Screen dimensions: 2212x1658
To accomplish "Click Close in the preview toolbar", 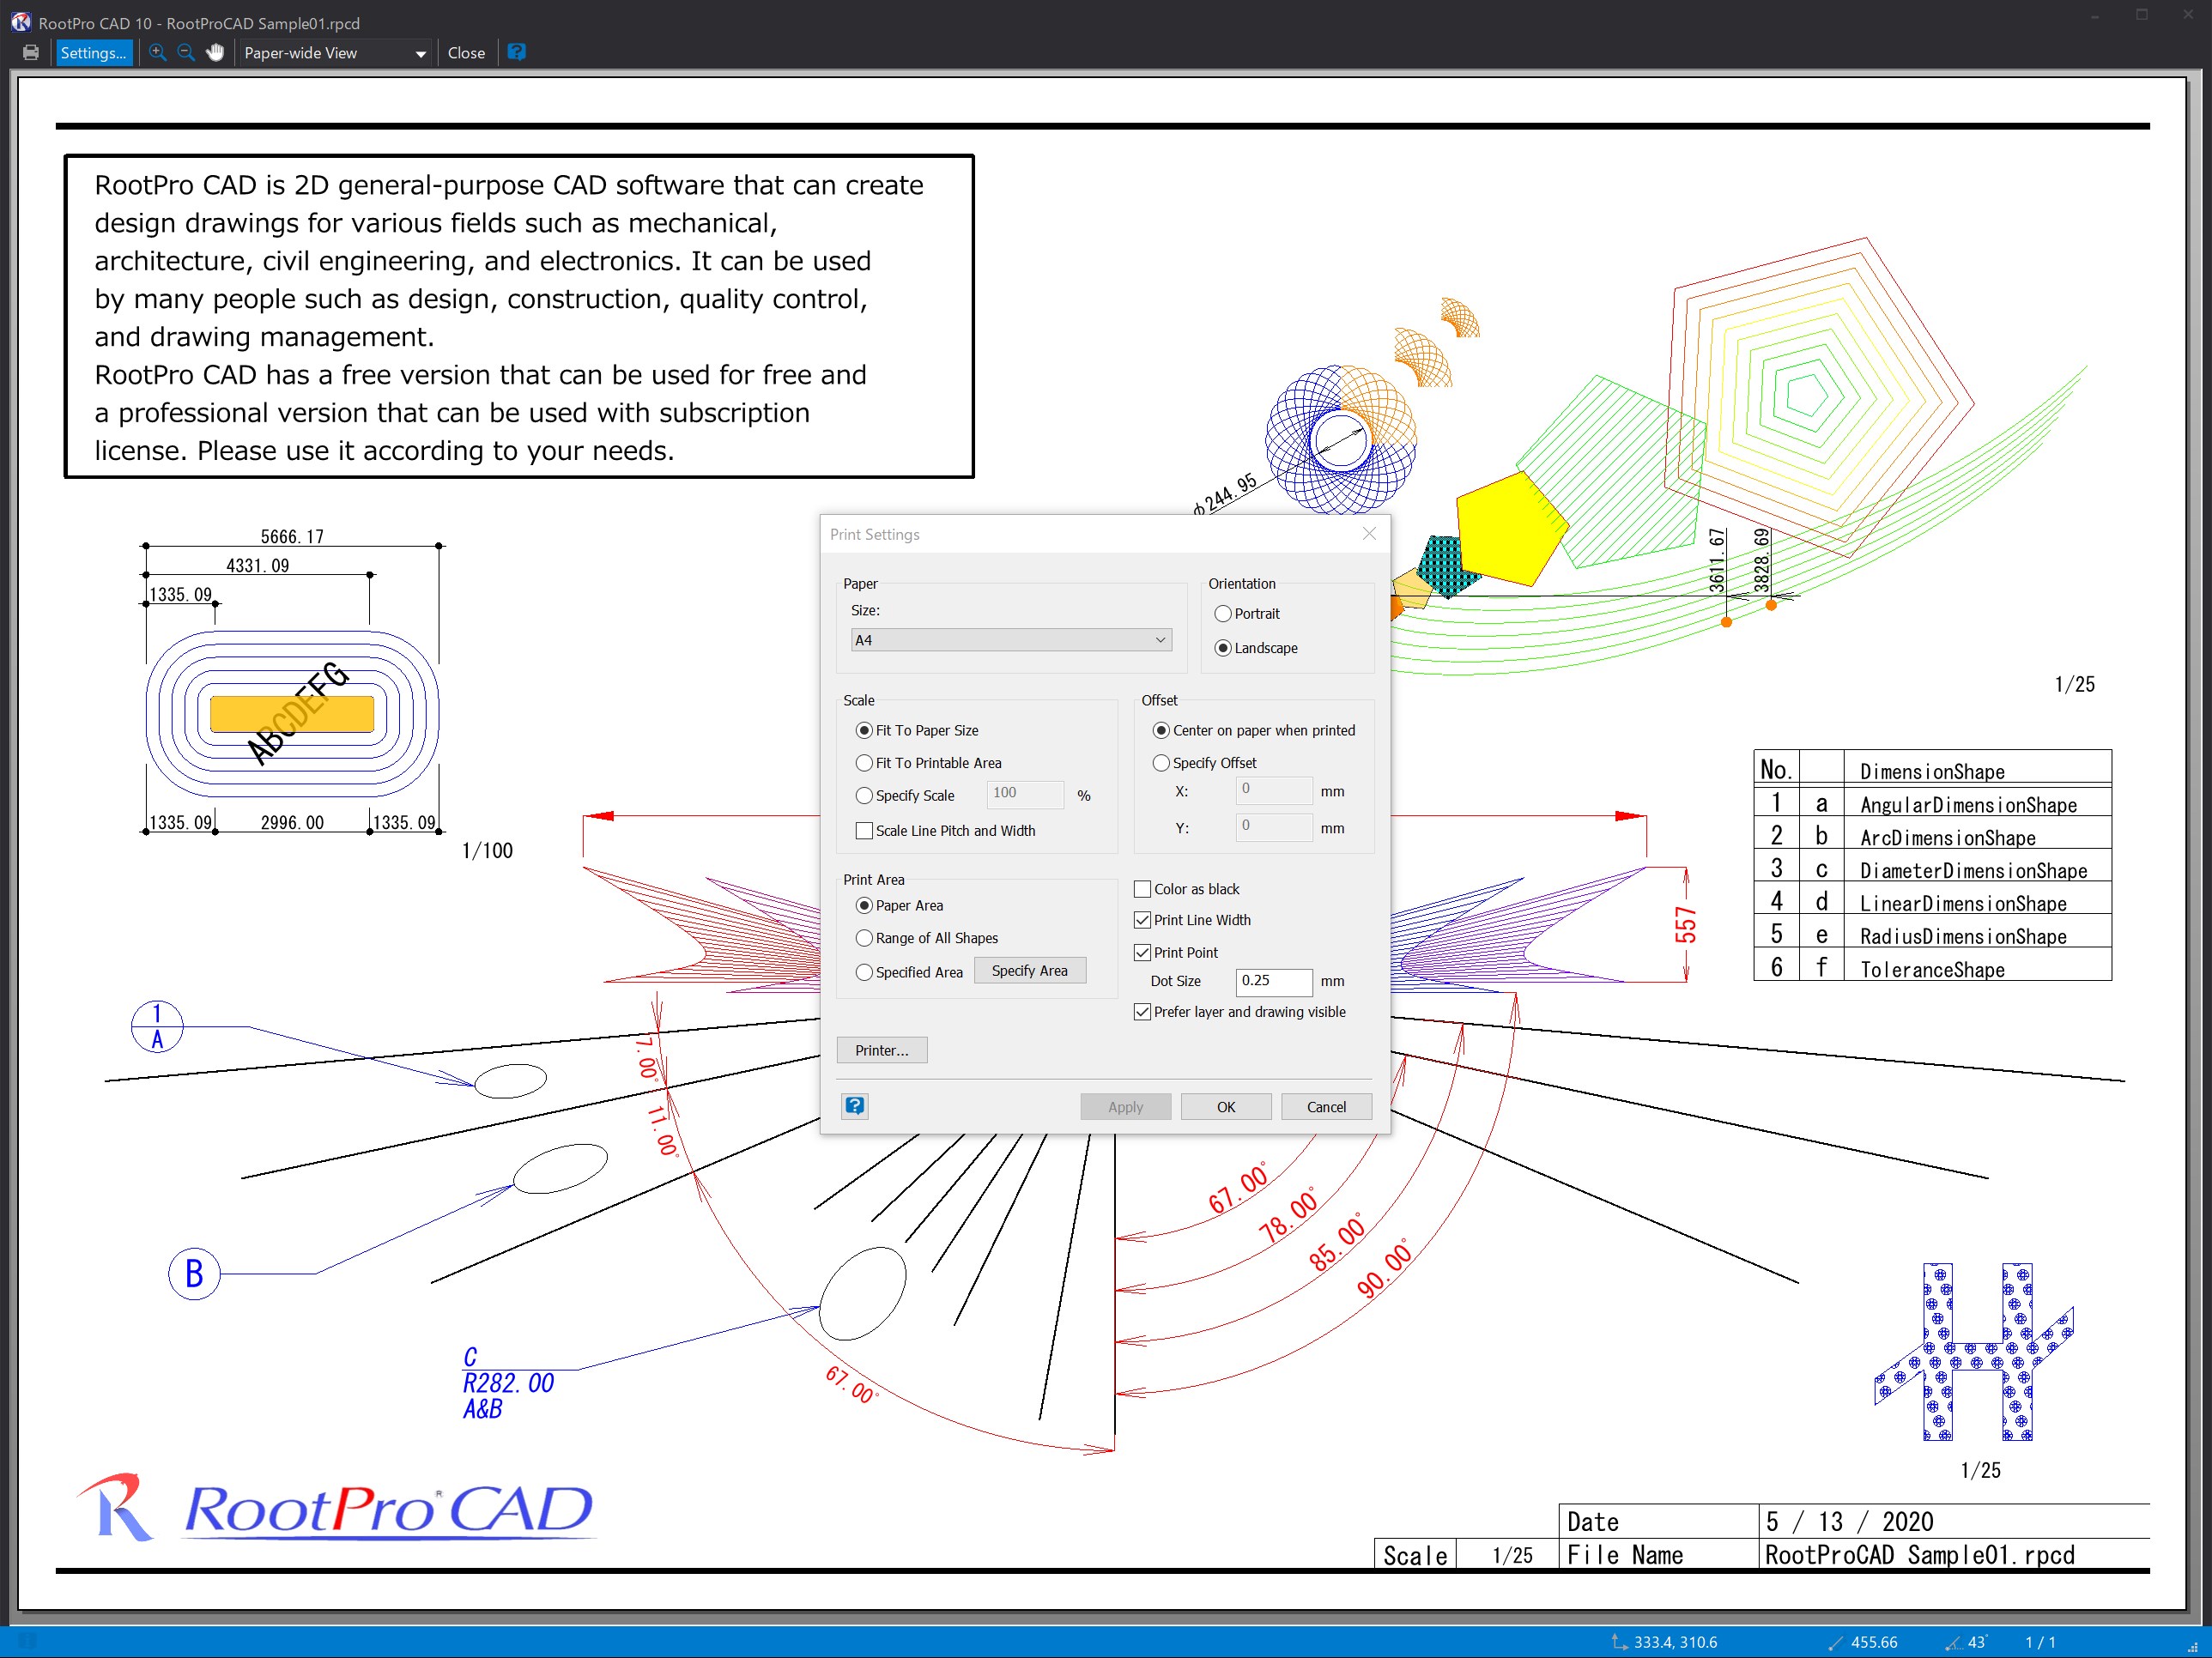I will coord(466,53).
